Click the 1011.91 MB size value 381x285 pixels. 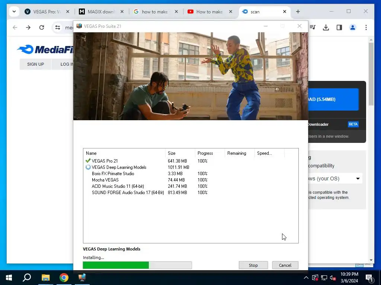[x=178, y=167]
